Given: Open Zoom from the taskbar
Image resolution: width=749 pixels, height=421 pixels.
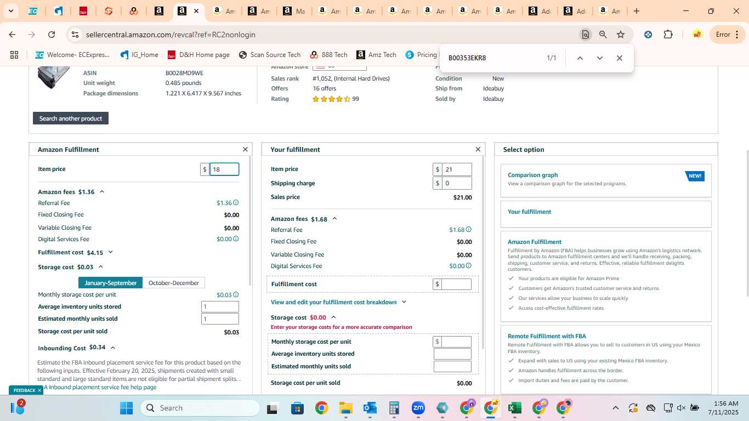Looking at the screenshot, I should [x=418, y=408].
